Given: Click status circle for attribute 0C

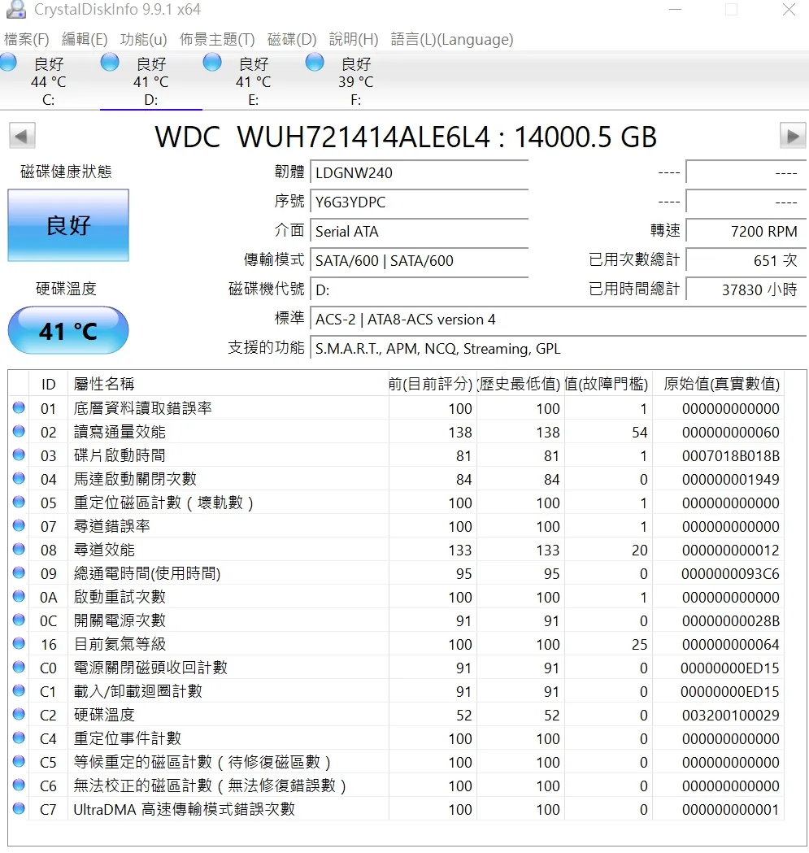Looking at the screenshot, I should 19,620.
